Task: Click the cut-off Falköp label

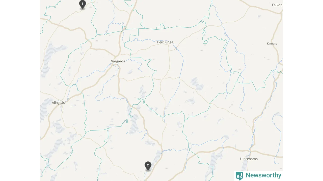Action: [277, 5]
